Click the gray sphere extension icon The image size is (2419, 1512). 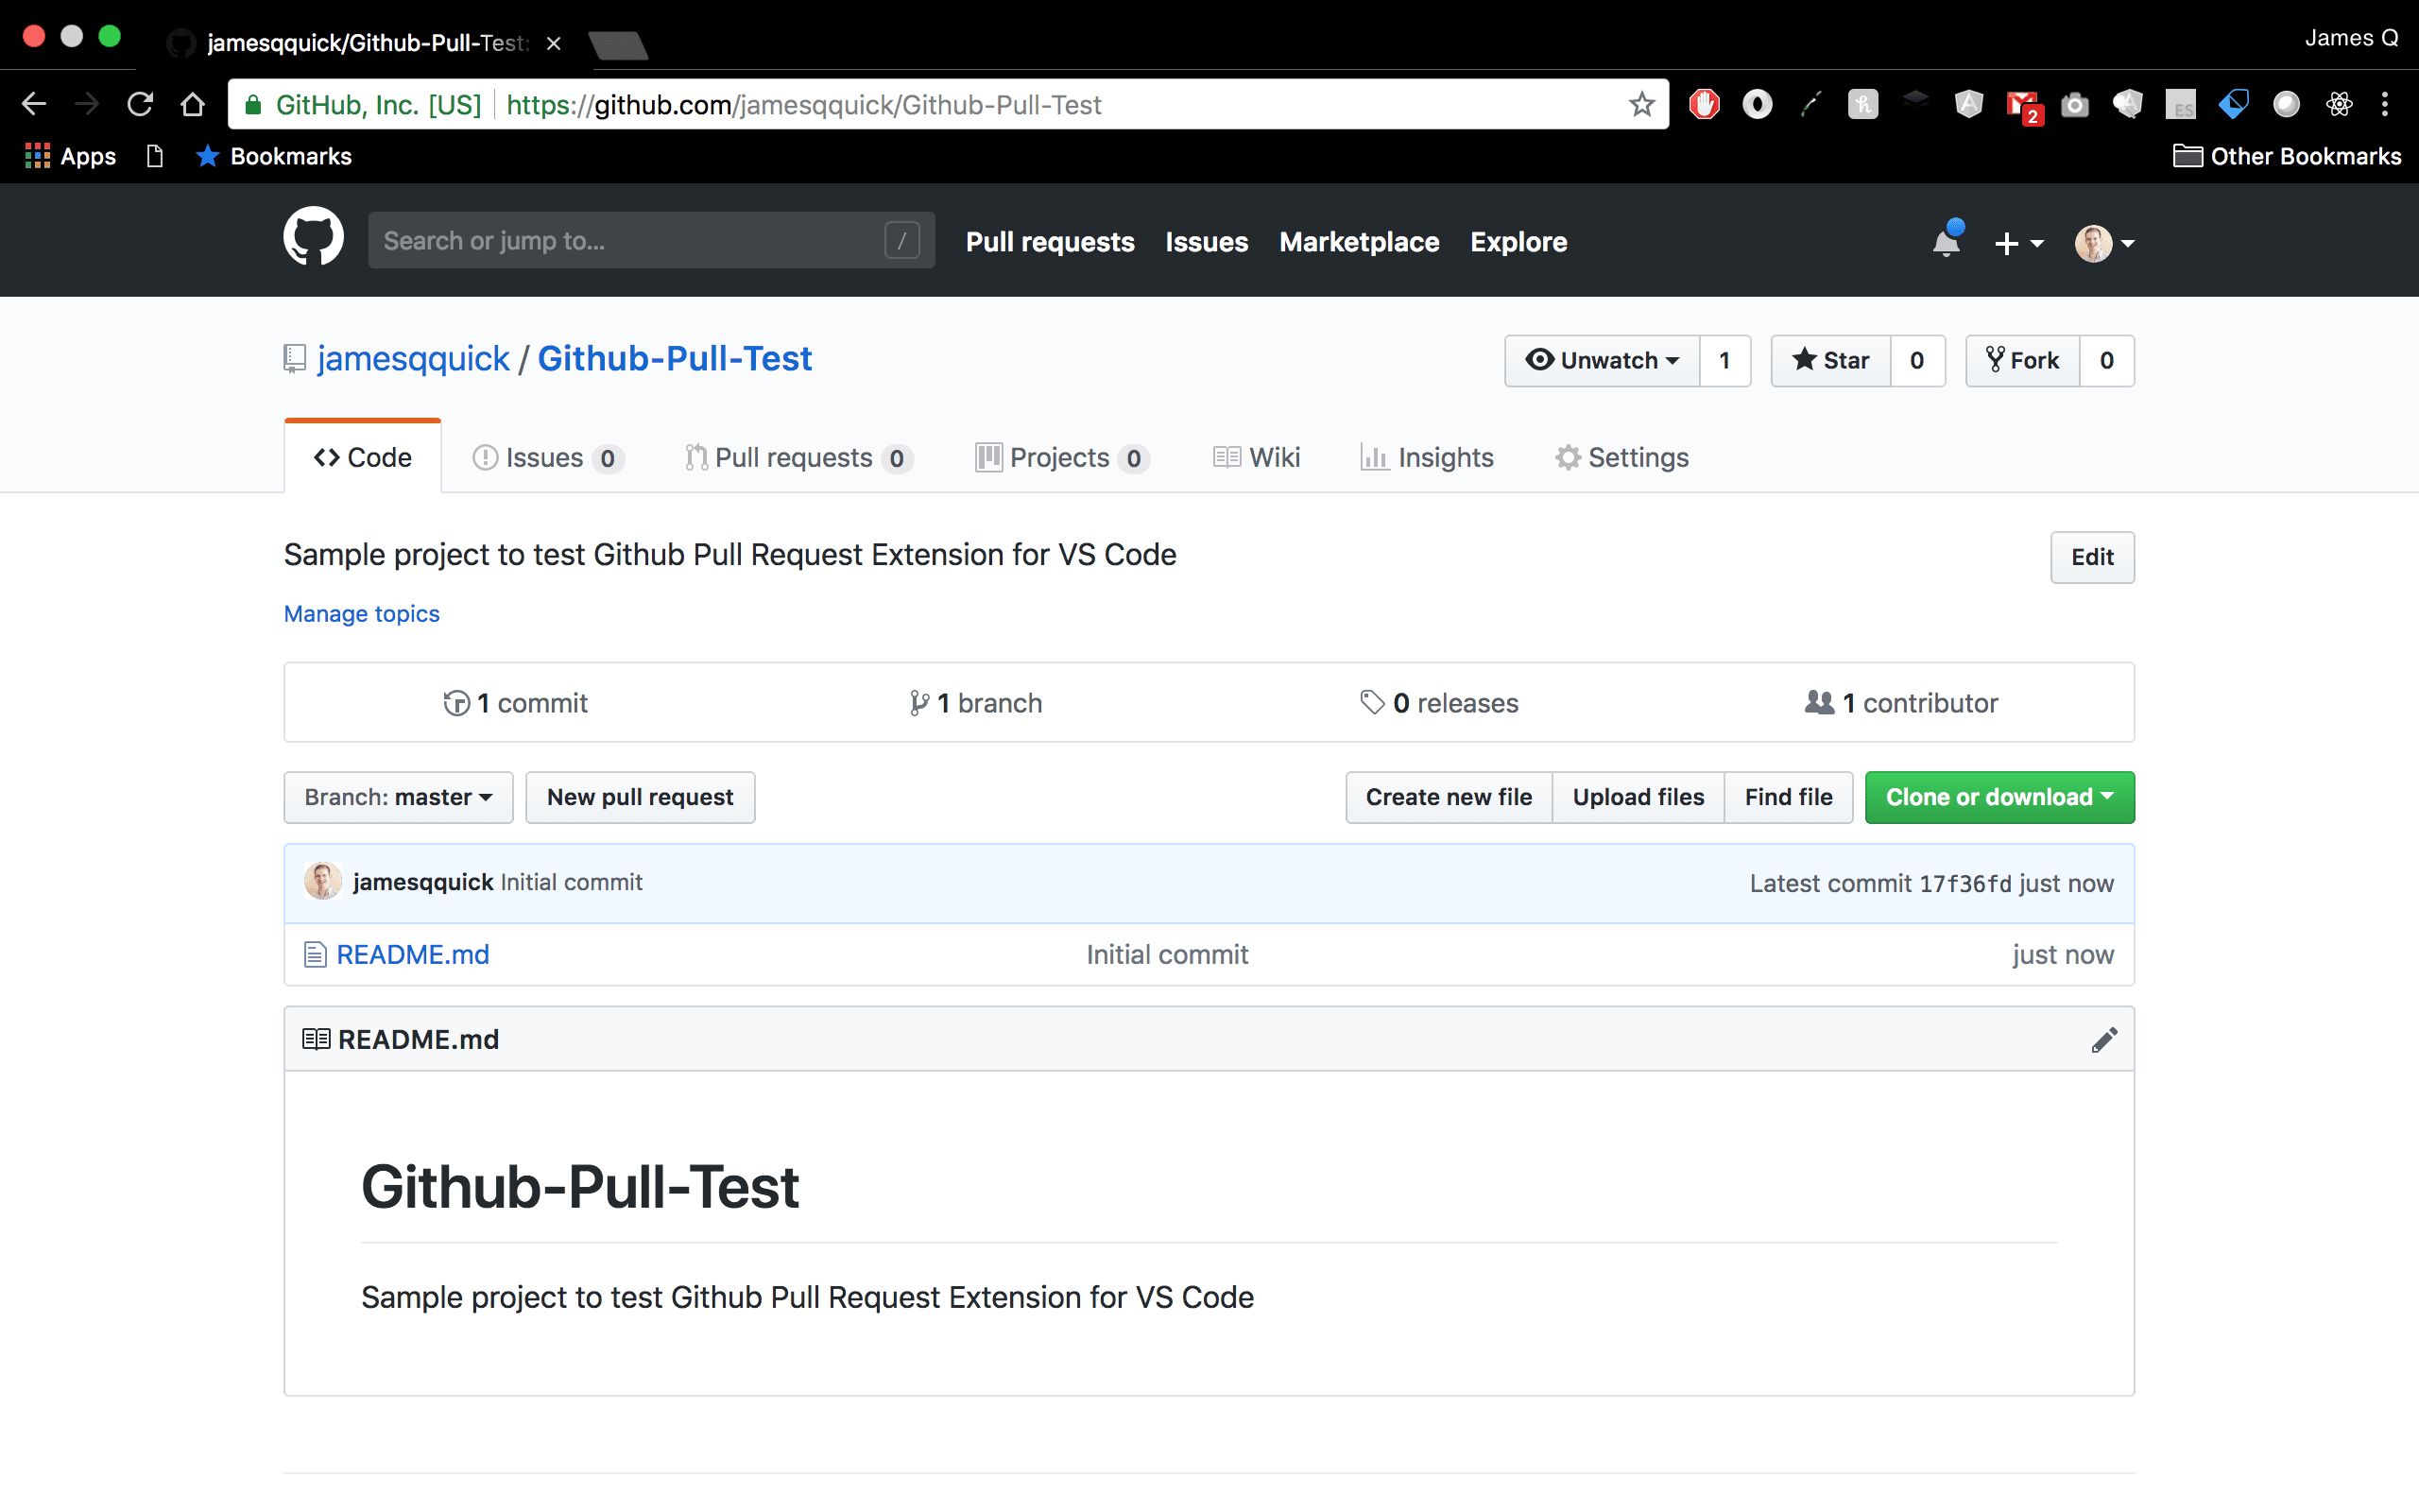2286,104
